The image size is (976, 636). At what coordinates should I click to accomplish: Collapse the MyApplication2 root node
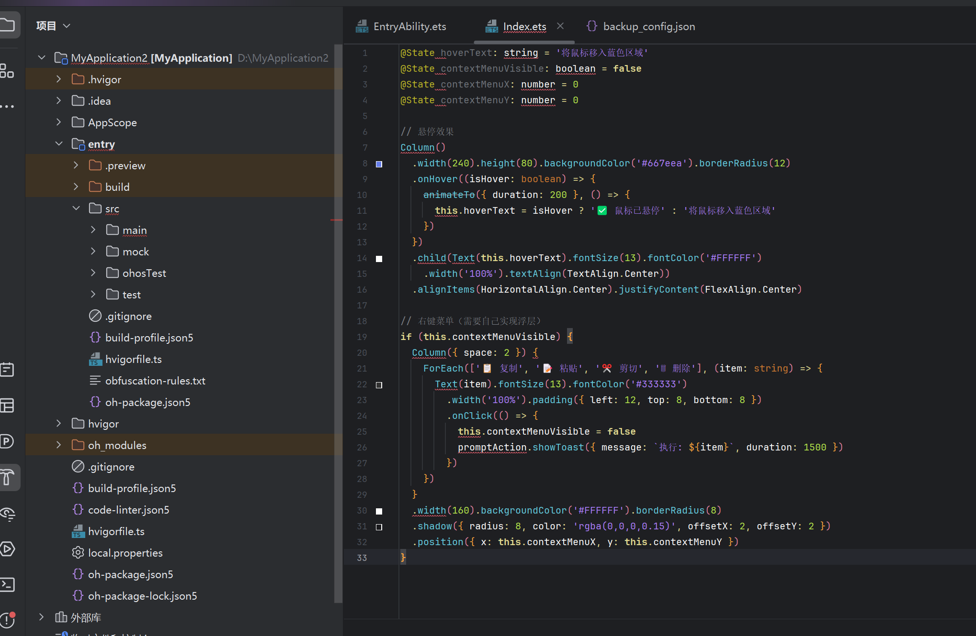42,57
